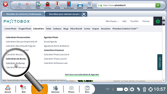Screen dimensions: 167x94
Task: Open the Promos link
Action: pyautogui.click(x=146, y=21)
